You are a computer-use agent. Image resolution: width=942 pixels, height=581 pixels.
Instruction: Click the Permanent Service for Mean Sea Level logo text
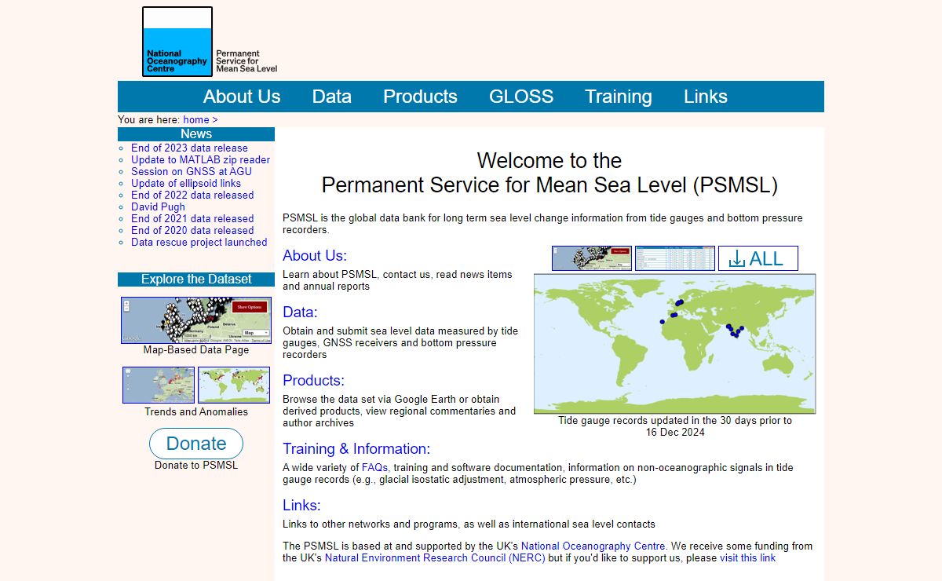246,61
